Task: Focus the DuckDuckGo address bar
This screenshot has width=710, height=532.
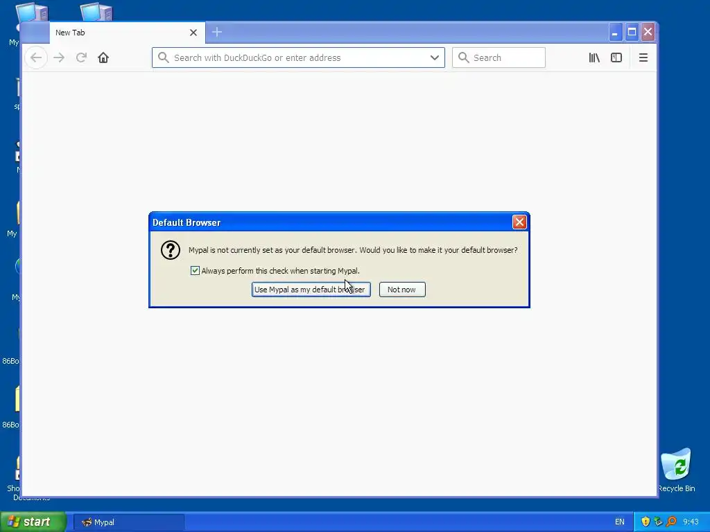Action: coord(298,57)
